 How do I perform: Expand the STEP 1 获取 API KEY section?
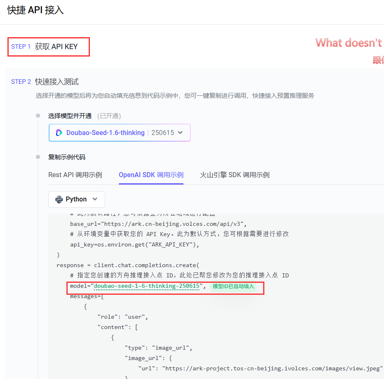[x=49, y=47]
